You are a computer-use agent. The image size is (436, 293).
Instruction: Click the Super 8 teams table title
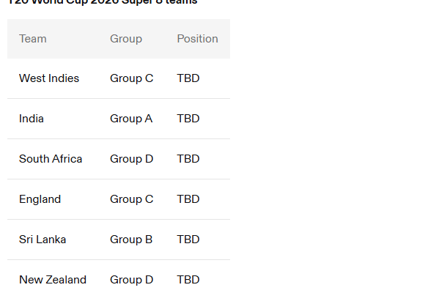tap(103, 2)
